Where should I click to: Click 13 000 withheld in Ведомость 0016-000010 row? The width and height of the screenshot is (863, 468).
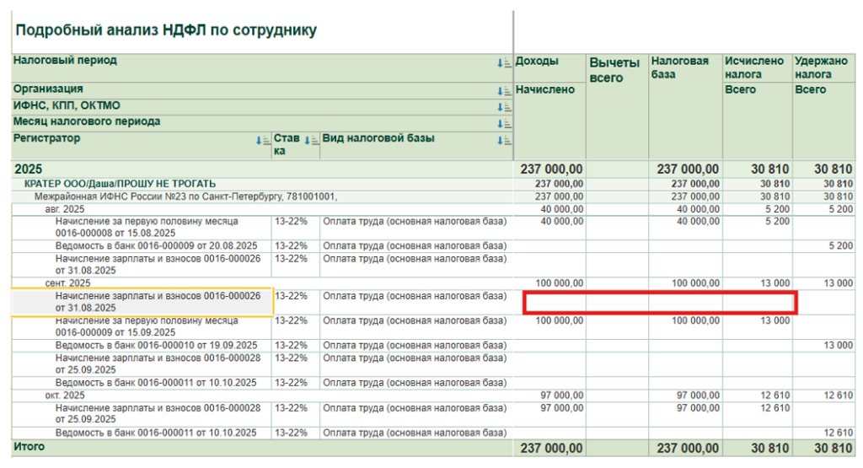point(839,346)
